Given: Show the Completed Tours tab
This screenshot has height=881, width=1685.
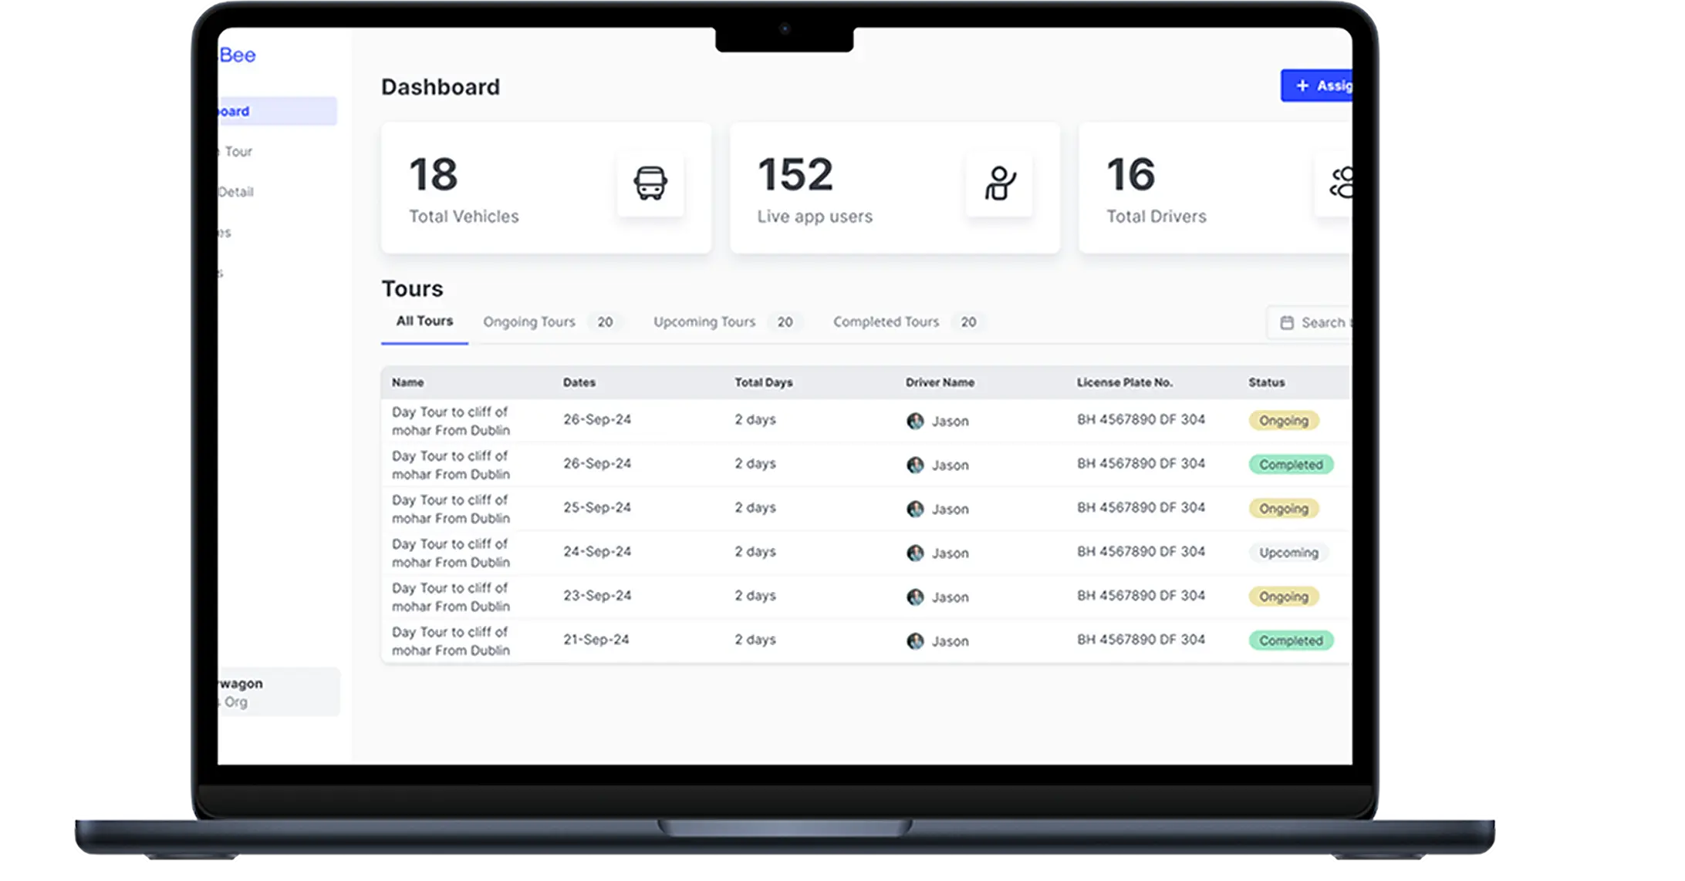Looking at the screenshot, I should [x=886, y=322].
